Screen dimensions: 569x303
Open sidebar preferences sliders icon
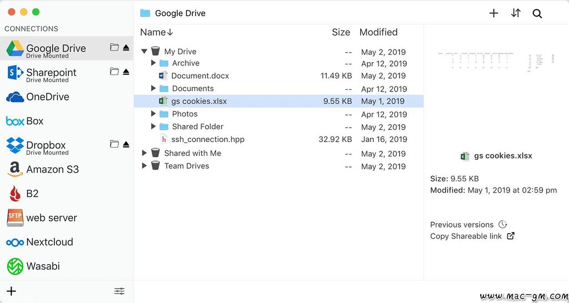point(119,291)
